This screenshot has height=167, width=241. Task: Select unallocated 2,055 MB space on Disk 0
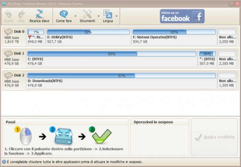pos(227,36)
